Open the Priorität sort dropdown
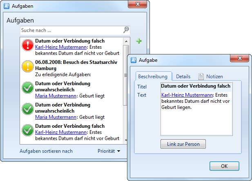The image size is (252, 181). [x=109, y=151]
